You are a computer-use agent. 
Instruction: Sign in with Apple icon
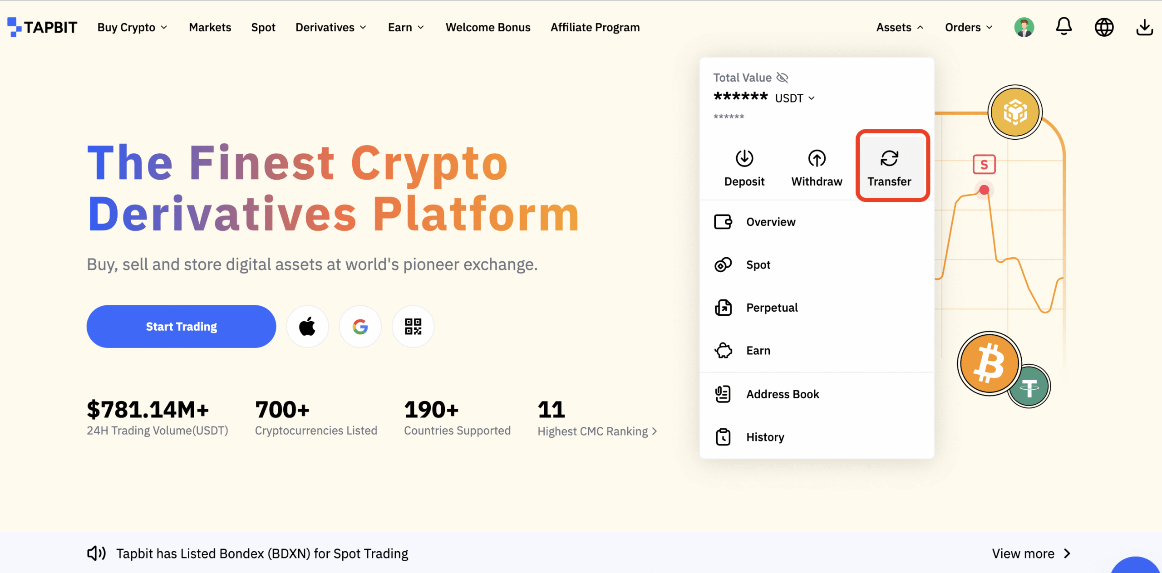point(307,327)
